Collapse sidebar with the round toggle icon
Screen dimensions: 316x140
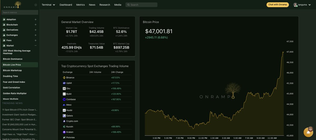coord(36,5)
